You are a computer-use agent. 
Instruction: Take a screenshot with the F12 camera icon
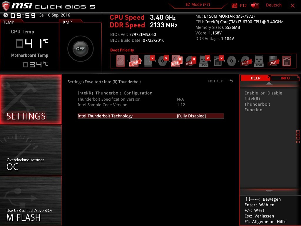coord(234,6)
